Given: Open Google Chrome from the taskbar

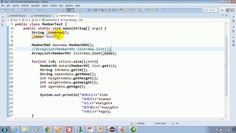Looking at the screenshot, I should click(x=48, y=130).
